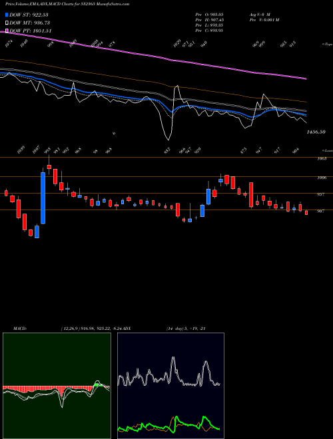Click the Pre O: 903.95 value
Image resolution: width=333 pixels, height=439 pixels.
pos(209,14)
